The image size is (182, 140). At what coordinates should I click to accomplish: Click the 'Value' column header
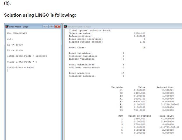coord(142,87)
